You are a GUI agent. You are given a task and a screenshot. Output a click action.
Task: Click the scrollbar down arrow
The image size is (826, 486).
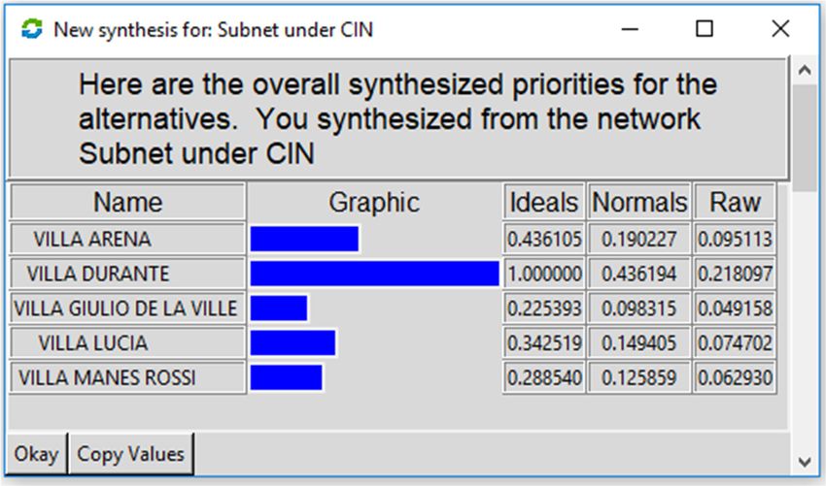pos(805,463)
